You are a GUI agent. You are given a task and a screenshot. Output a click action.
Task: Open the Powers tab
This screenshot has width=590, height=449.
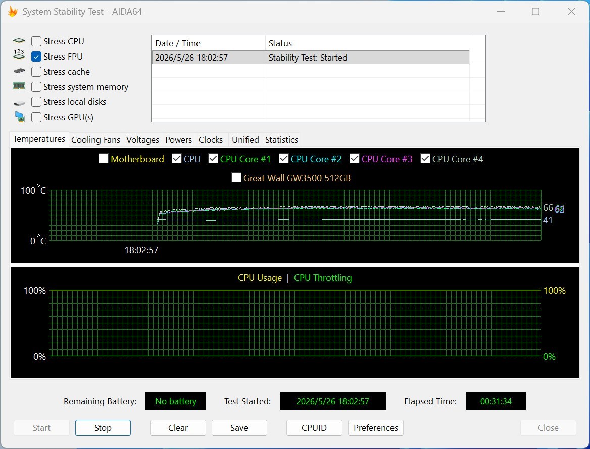(x=178, y=140)
